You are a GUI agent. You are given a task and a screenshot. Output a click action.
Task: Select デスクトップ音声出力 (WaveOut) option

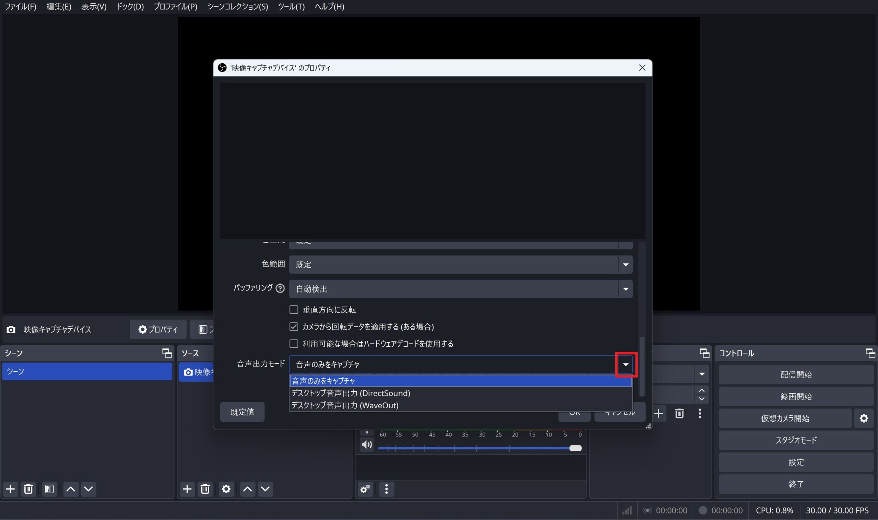461,405
